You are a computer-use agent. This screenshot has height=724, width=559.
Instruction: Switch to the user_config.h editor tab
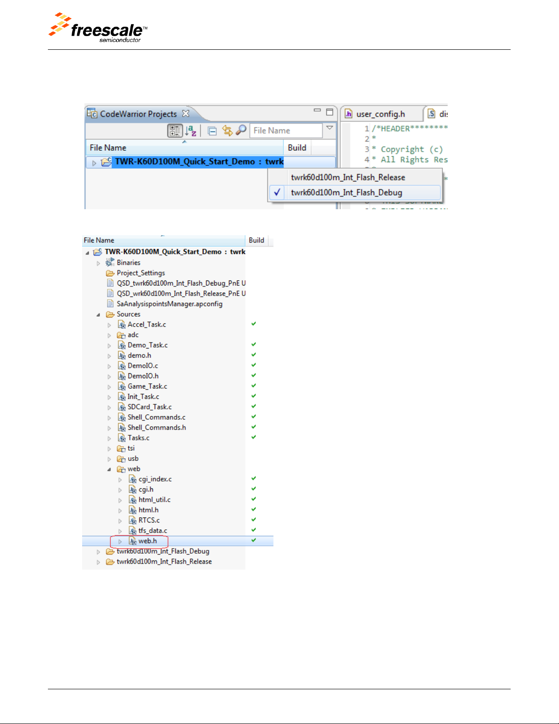coord(380,114)
